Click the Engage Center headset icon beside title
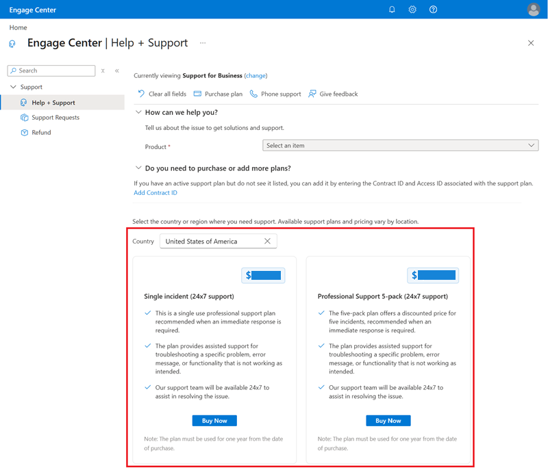Viewport: 548px width, 470px height. pos(12,44)
